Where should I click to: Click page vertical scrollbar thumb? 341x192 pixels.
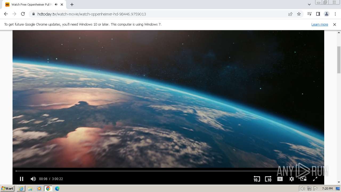(x=339, y=60)
